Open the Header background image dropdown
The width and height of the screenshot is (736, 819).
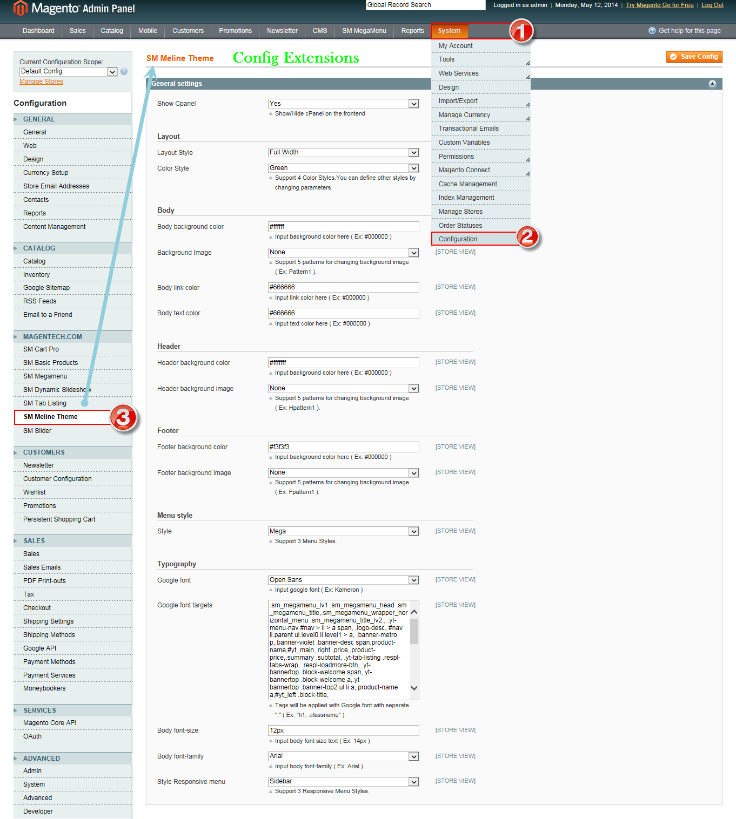[344, 389]
